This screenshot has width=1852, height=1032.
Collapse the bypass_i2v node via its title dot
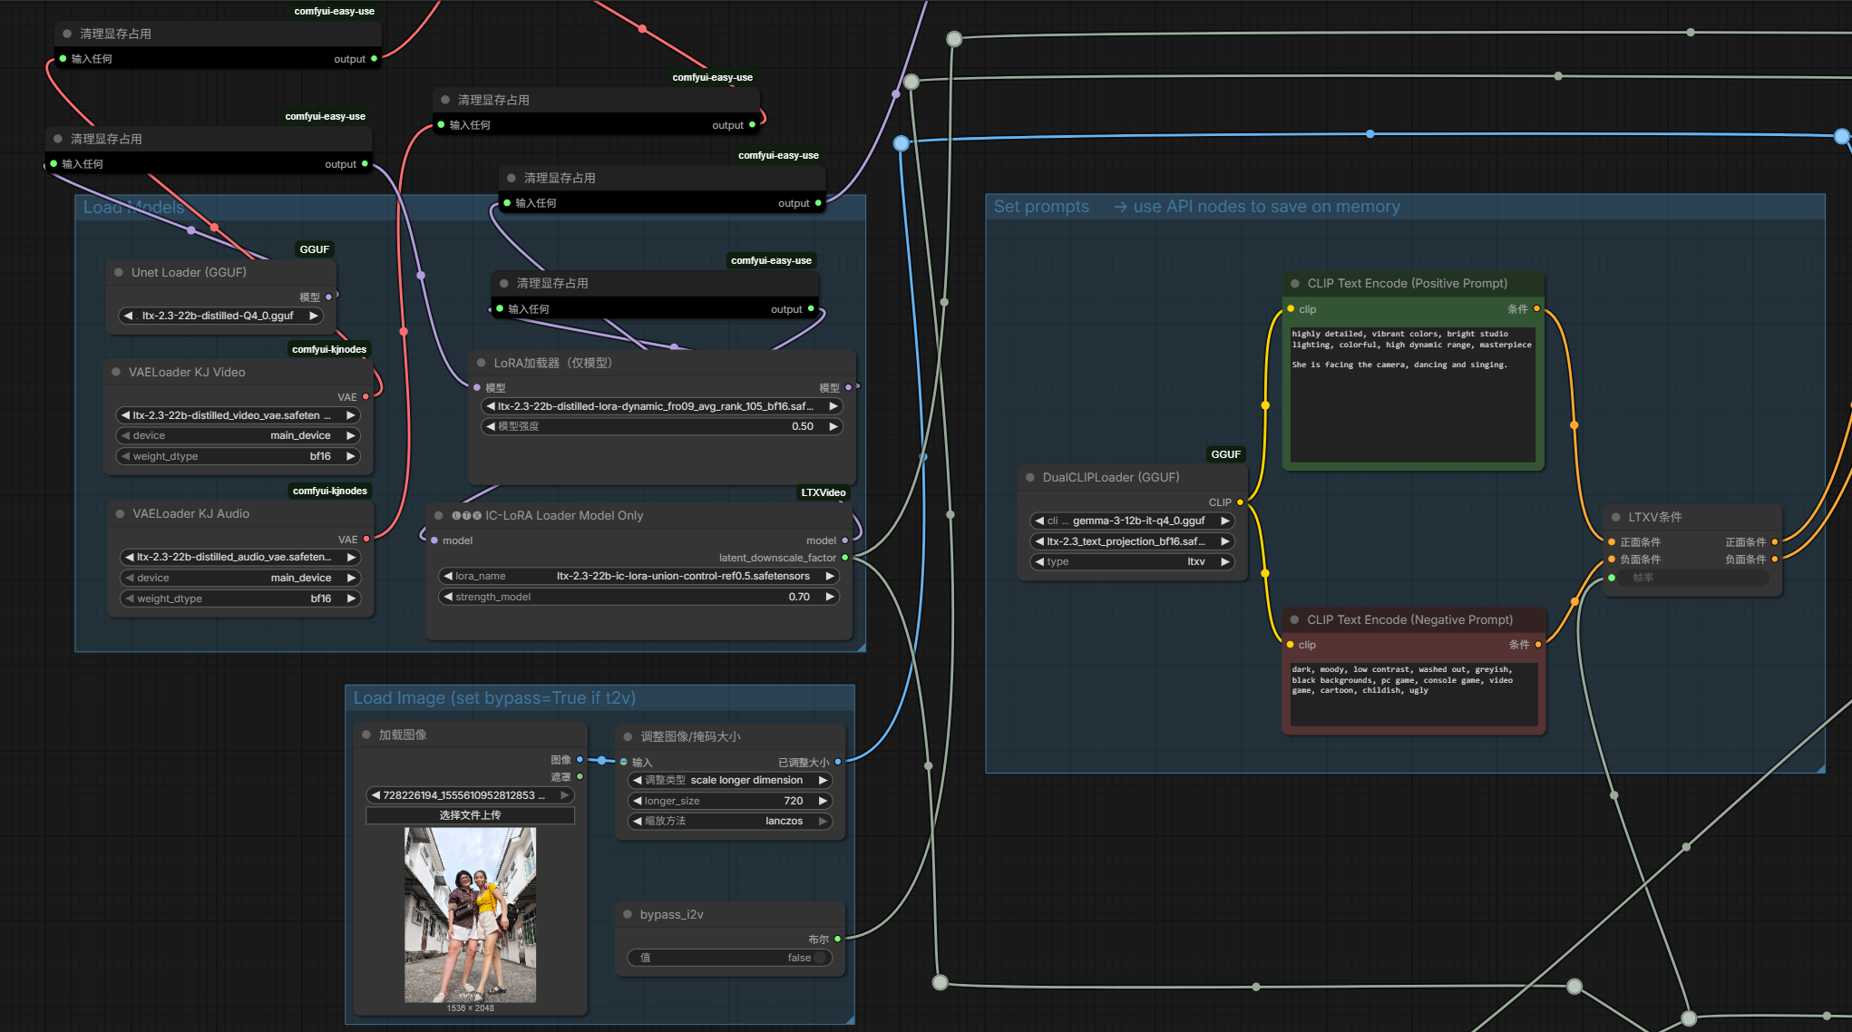tap(628, 914)
